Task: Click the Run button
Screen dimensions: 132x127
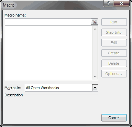Action: [x=114, y=22]
